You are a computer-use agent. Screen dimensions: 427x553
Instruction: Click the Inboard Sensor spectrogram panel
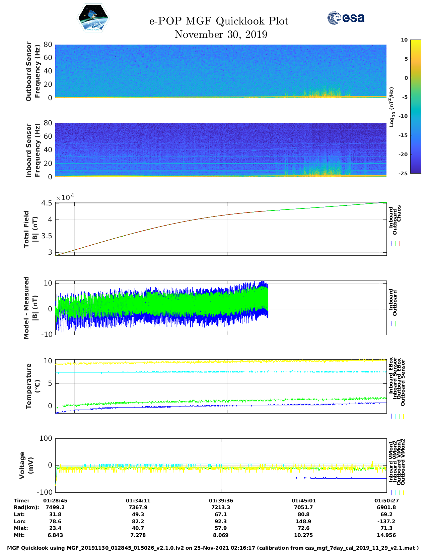coord(221,149)
